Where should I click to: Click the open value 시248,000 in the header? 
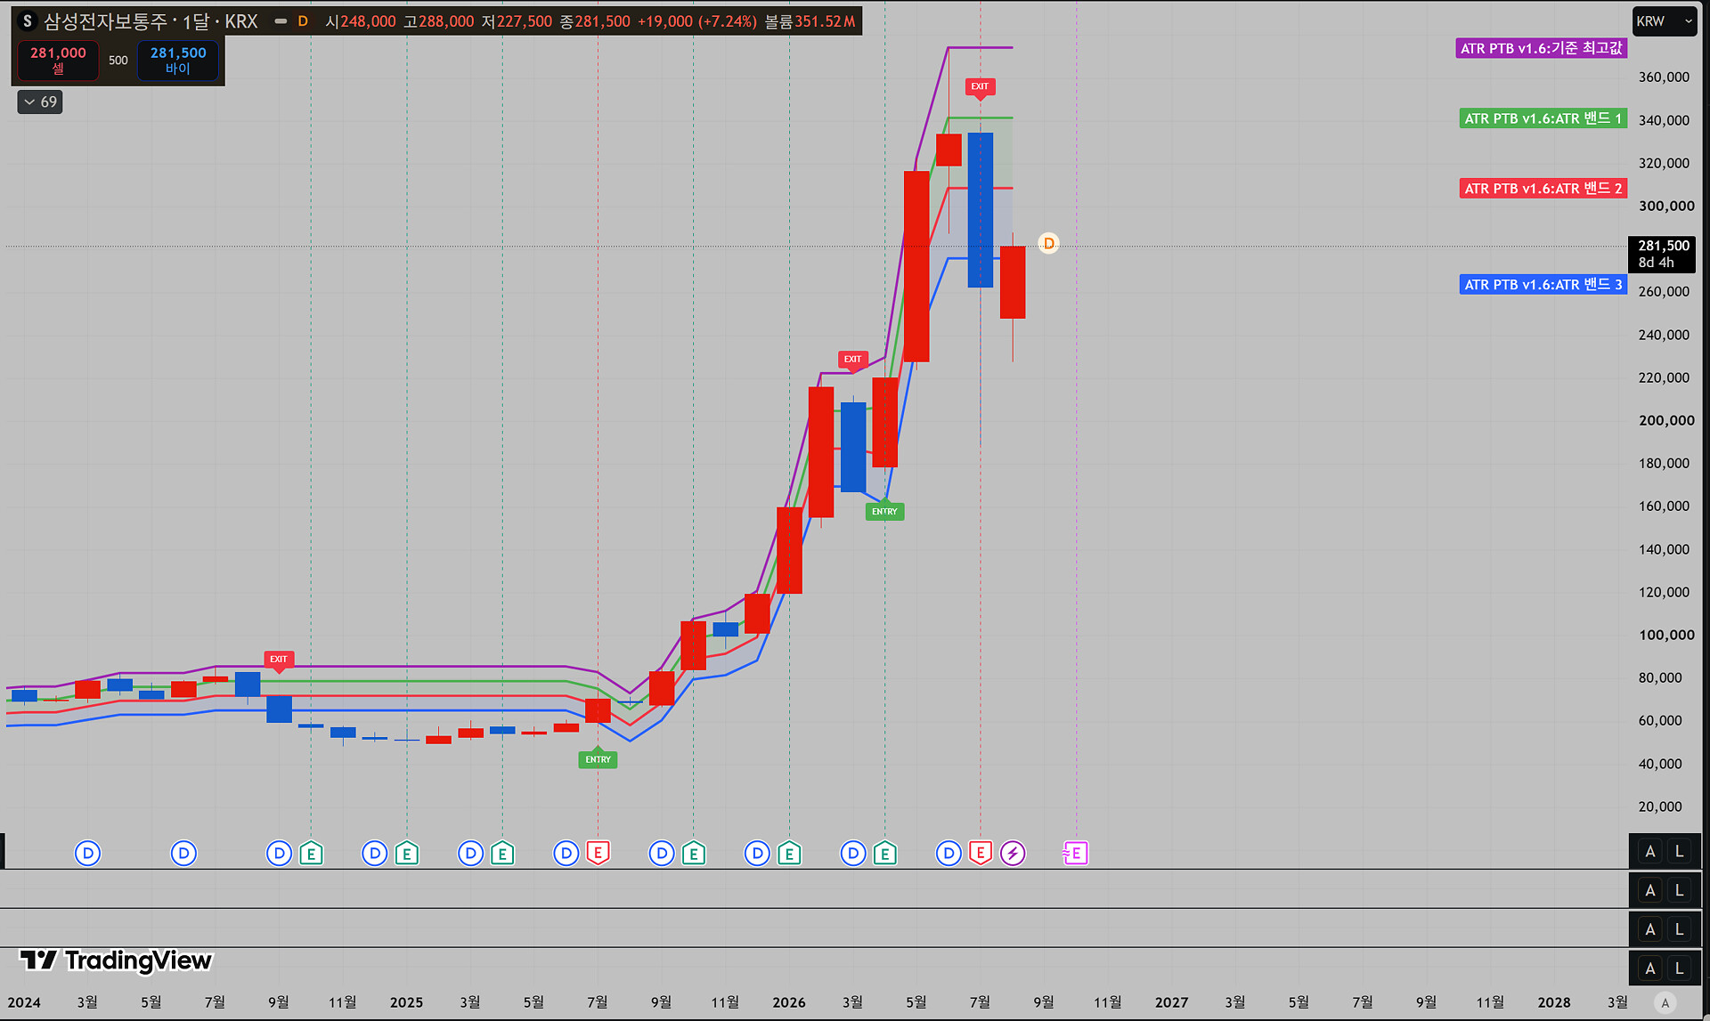361,21
